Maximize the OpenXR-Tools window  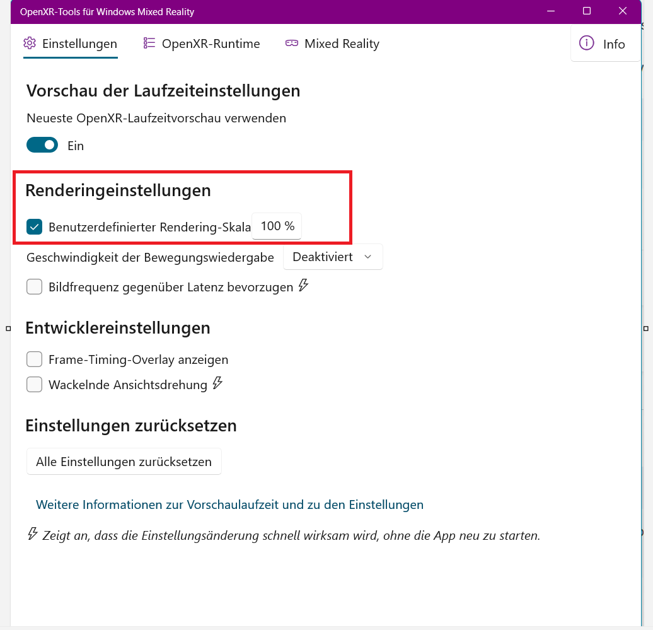[x=586, y=11]
